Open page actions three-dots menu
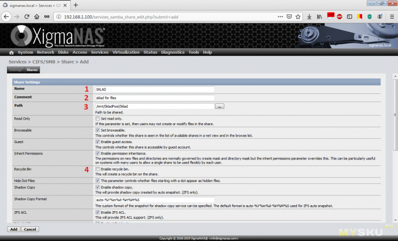This screenshot has width=398, height=241. (280, 17)
